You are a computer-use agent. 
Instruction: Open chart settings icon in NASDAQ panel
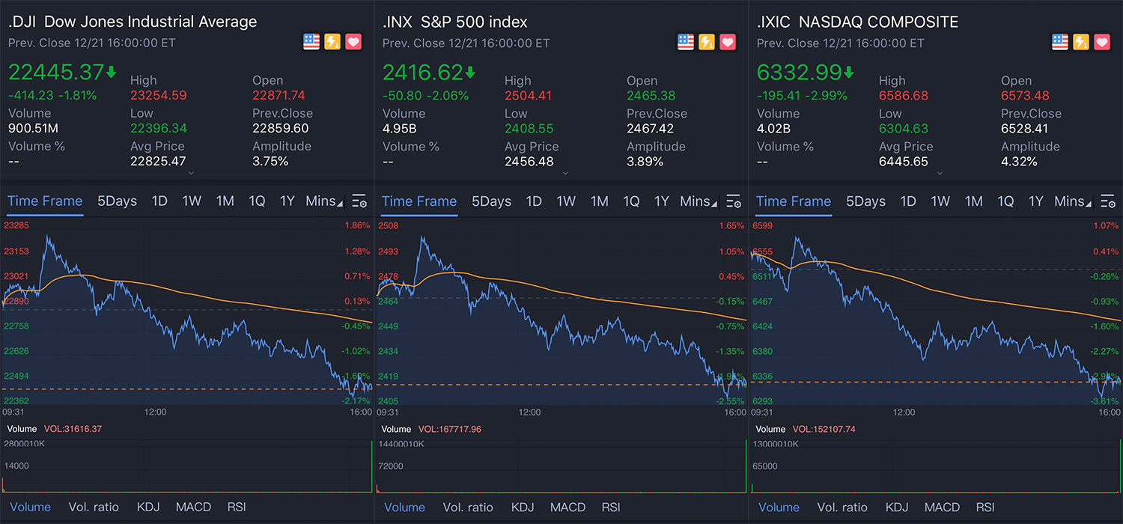coord(1108,201)
